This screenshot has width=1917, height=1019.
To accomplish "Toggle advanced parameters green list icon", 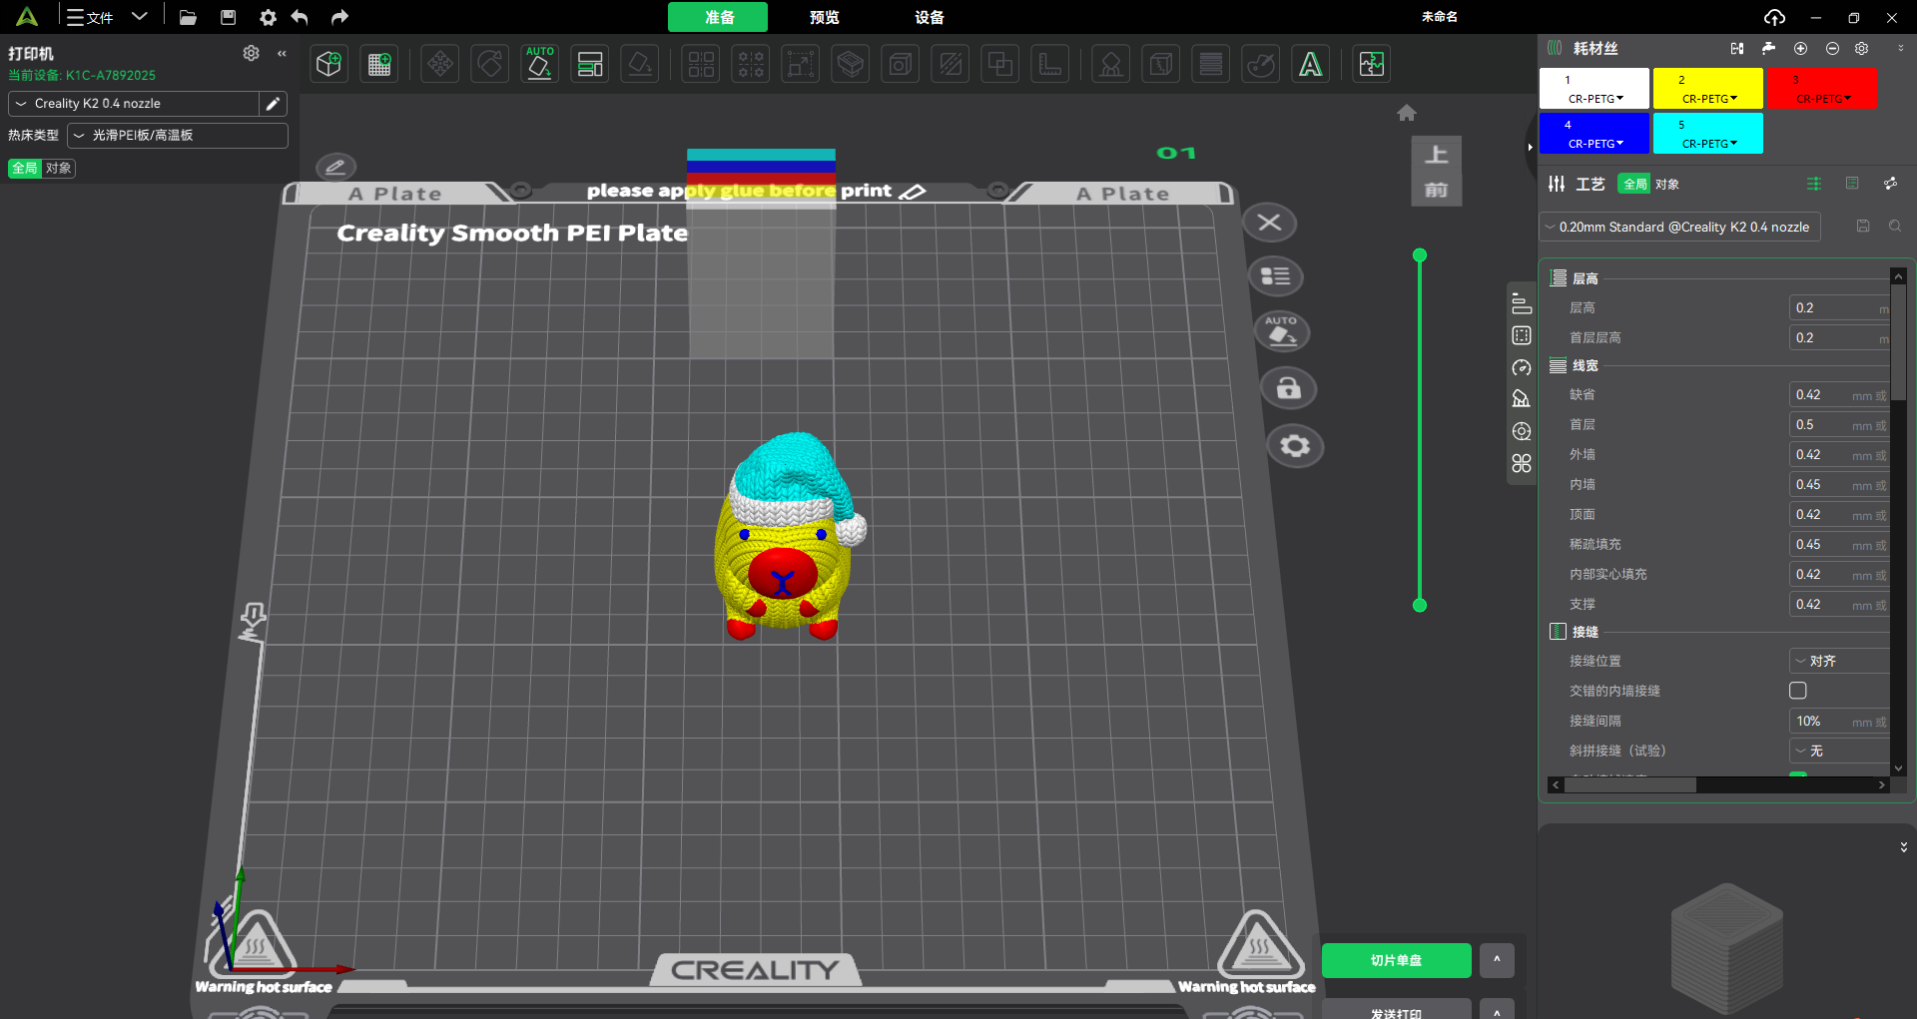I will (1814, 184).
